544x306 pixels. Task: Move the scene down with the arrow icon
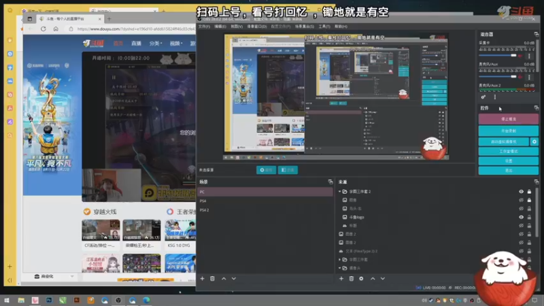click(x=234, y=279)
